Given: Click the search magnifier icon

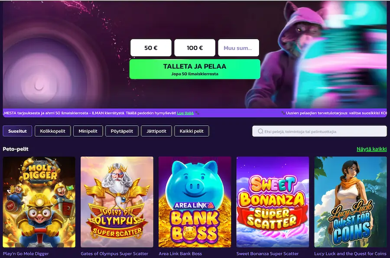Looking at the screenshot, I should point(260,131).
